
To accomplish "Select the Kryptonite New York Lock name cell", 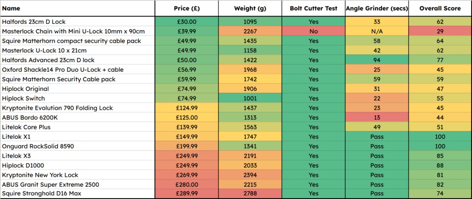I will point(77,175).
